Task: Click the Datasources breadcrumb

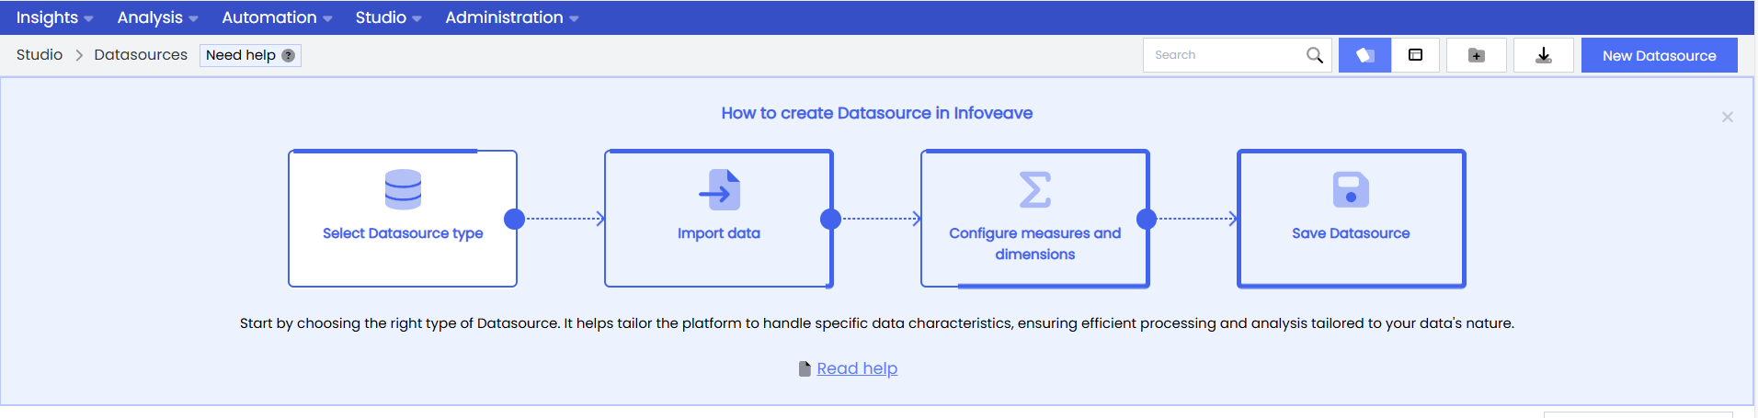Action: pyautogui.click(x=141, y=55)
